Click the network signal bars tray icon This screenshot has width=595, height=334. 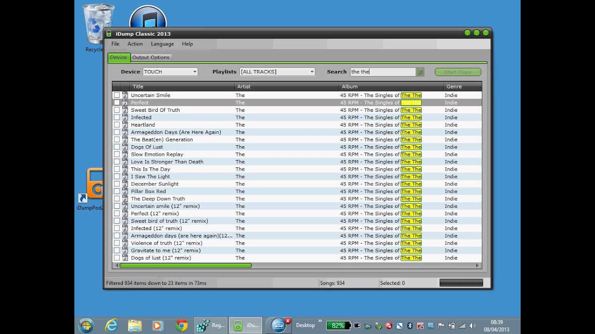[x=463, y=326]
